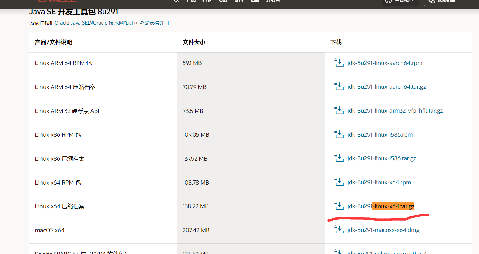Click the headset icon on the 联系销售 button

pos(431,2)
